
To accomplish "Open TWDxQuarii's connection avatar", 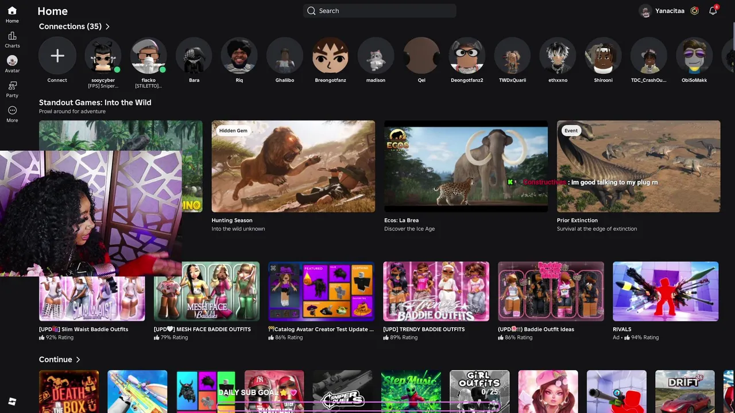I will click(x=512, y=56).
